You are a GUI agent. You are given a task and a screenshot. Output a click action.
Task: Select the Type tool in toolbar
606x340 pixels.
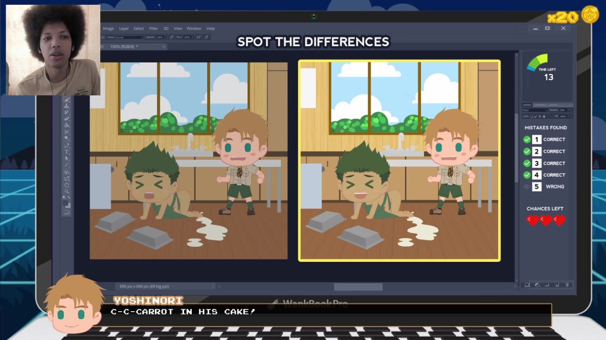click(67, 151)
